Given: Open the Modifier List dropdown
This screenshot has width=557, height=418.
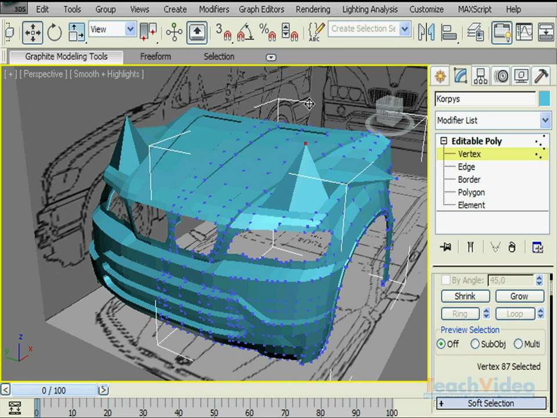Looking at the screenshot, I should [x=493, y=120].
